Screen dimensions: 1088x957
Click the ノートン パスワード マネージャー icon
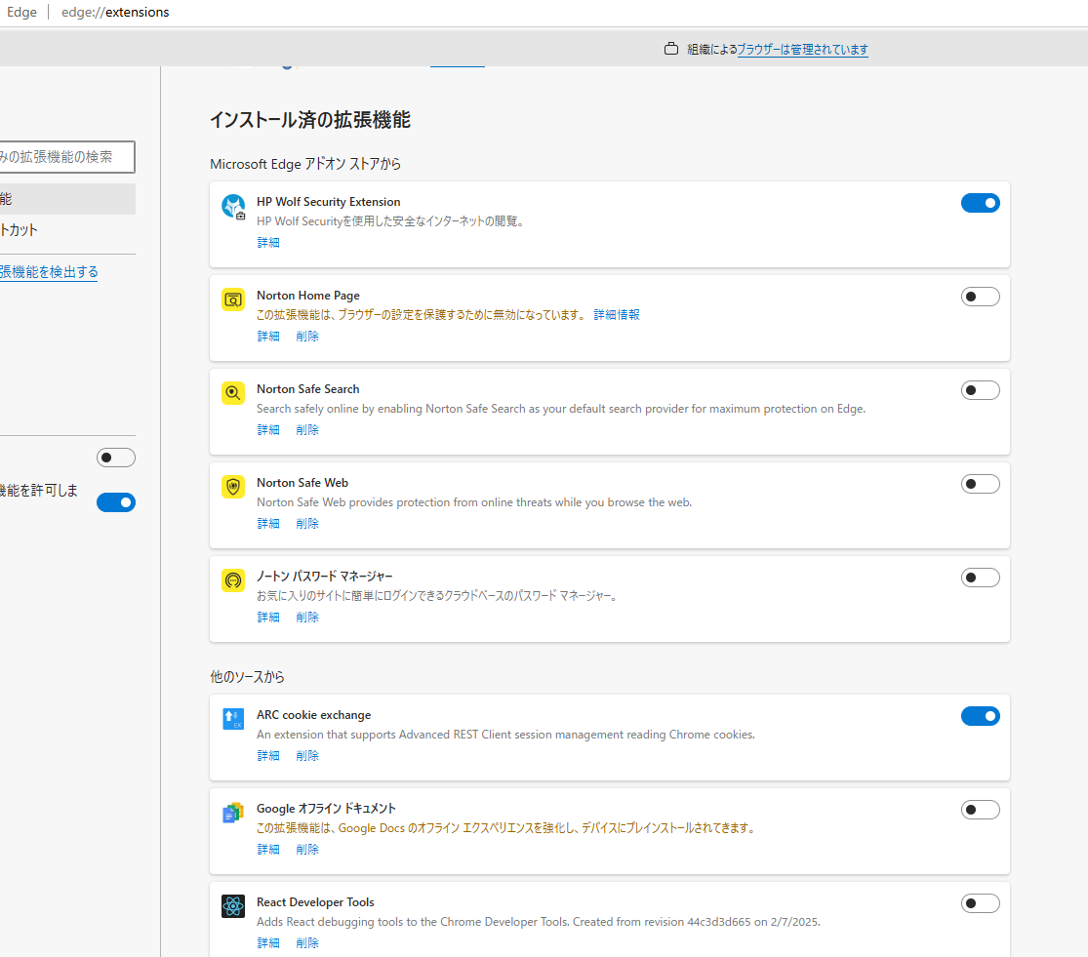pyautogui.click(x=233, y=580)
